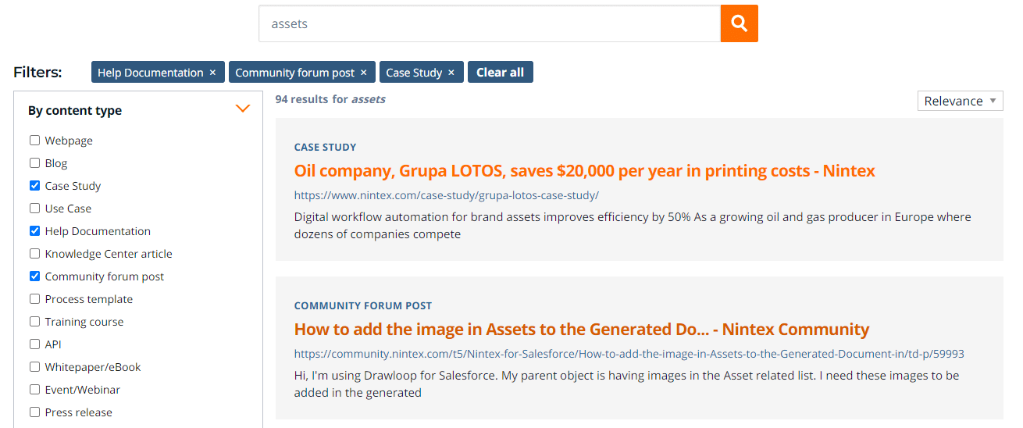The height and width of the screenshot is (428, 1023).
Task: Check the Training course checkbox
Action: click(x=34, y=322)
